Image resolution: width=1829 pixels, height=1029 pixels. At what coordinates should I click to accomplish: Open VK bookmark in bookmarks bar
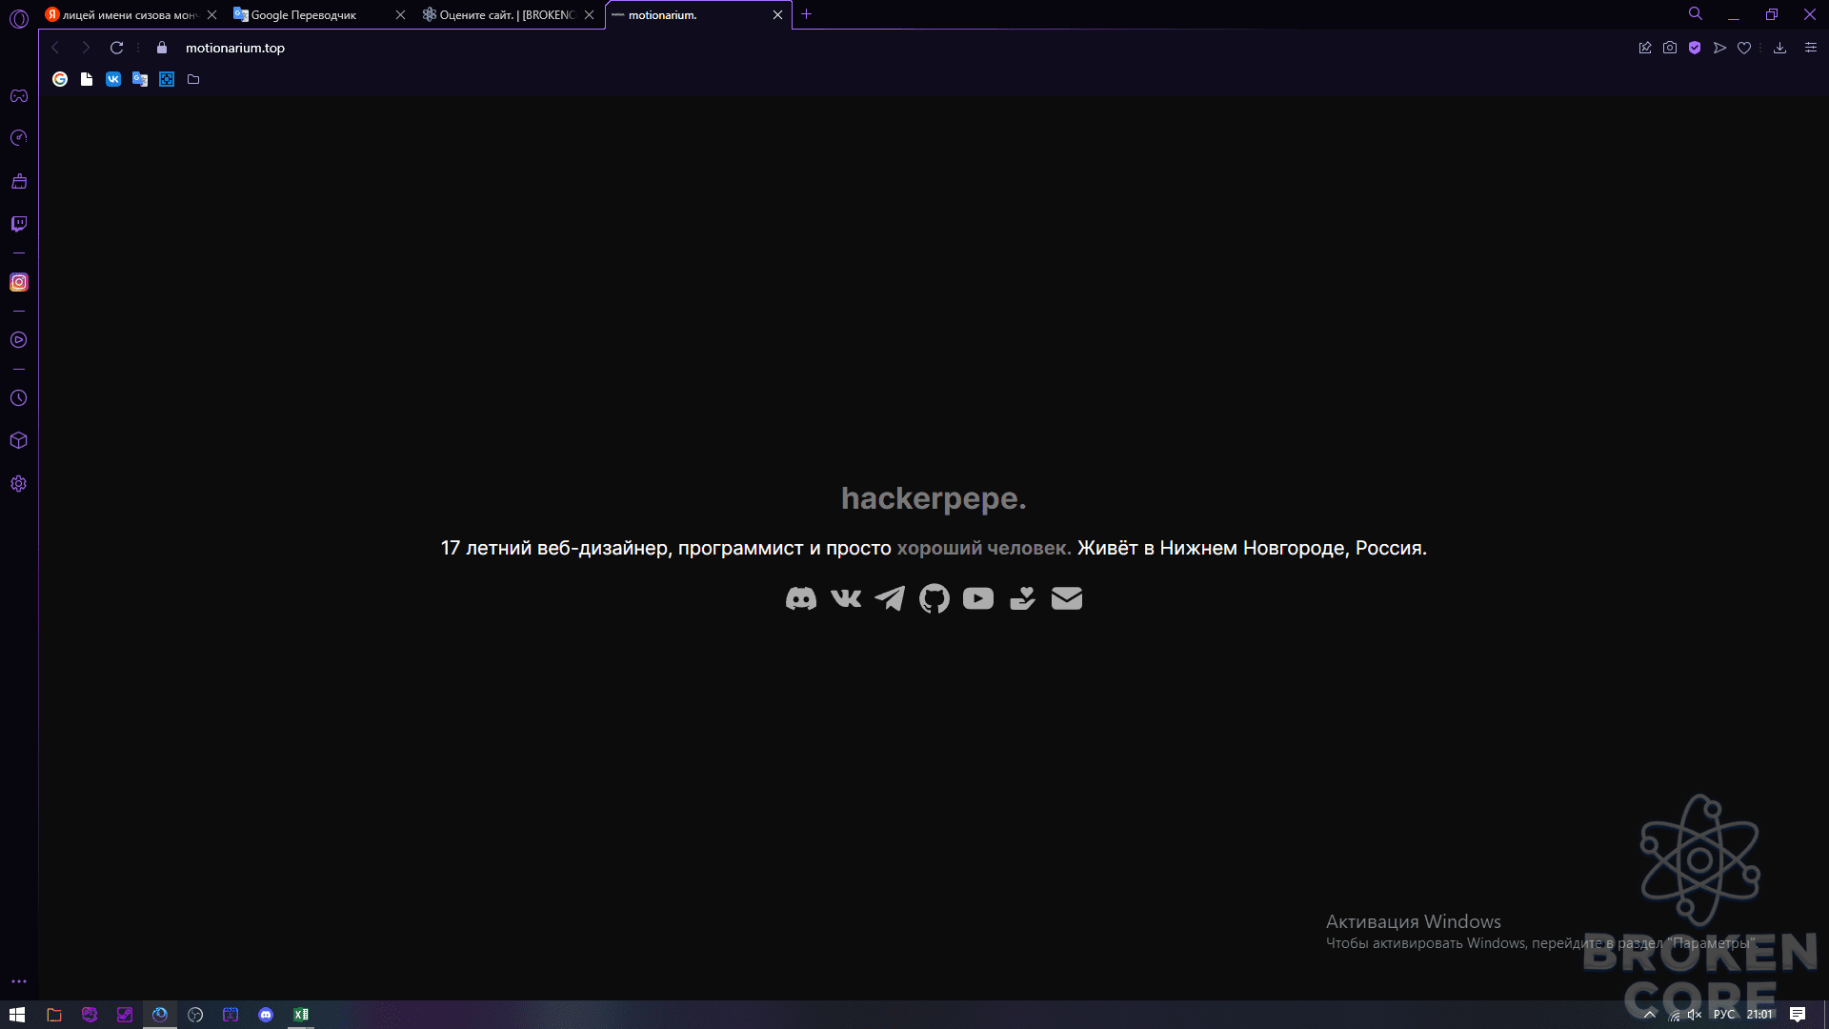coord(113,79)
